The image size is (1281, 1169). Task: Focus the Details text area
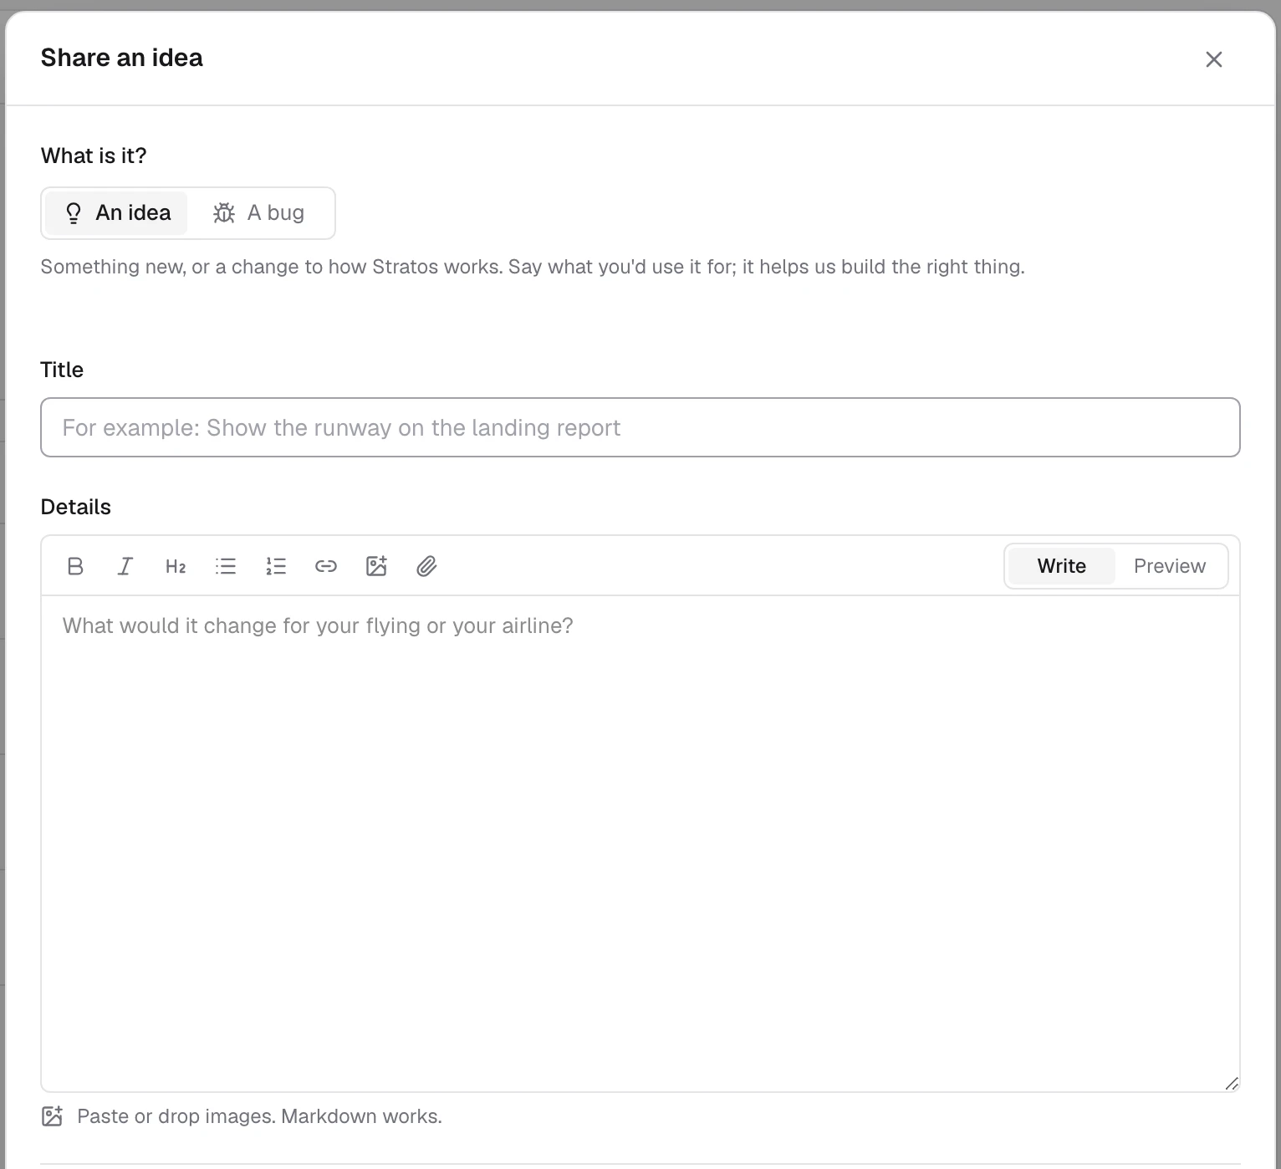coord(640,844)
